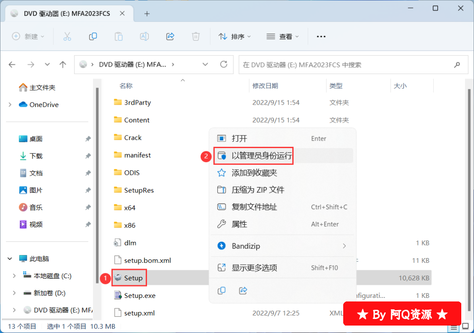The image size is (474, 333).
Task: Open the 查看 view dropdown
Action: coord(282,36)
